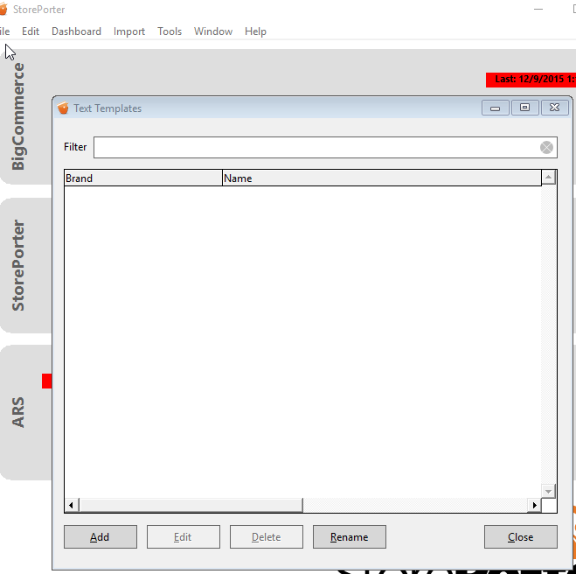Focus the Filter text input field

click(x=315, y=147)
